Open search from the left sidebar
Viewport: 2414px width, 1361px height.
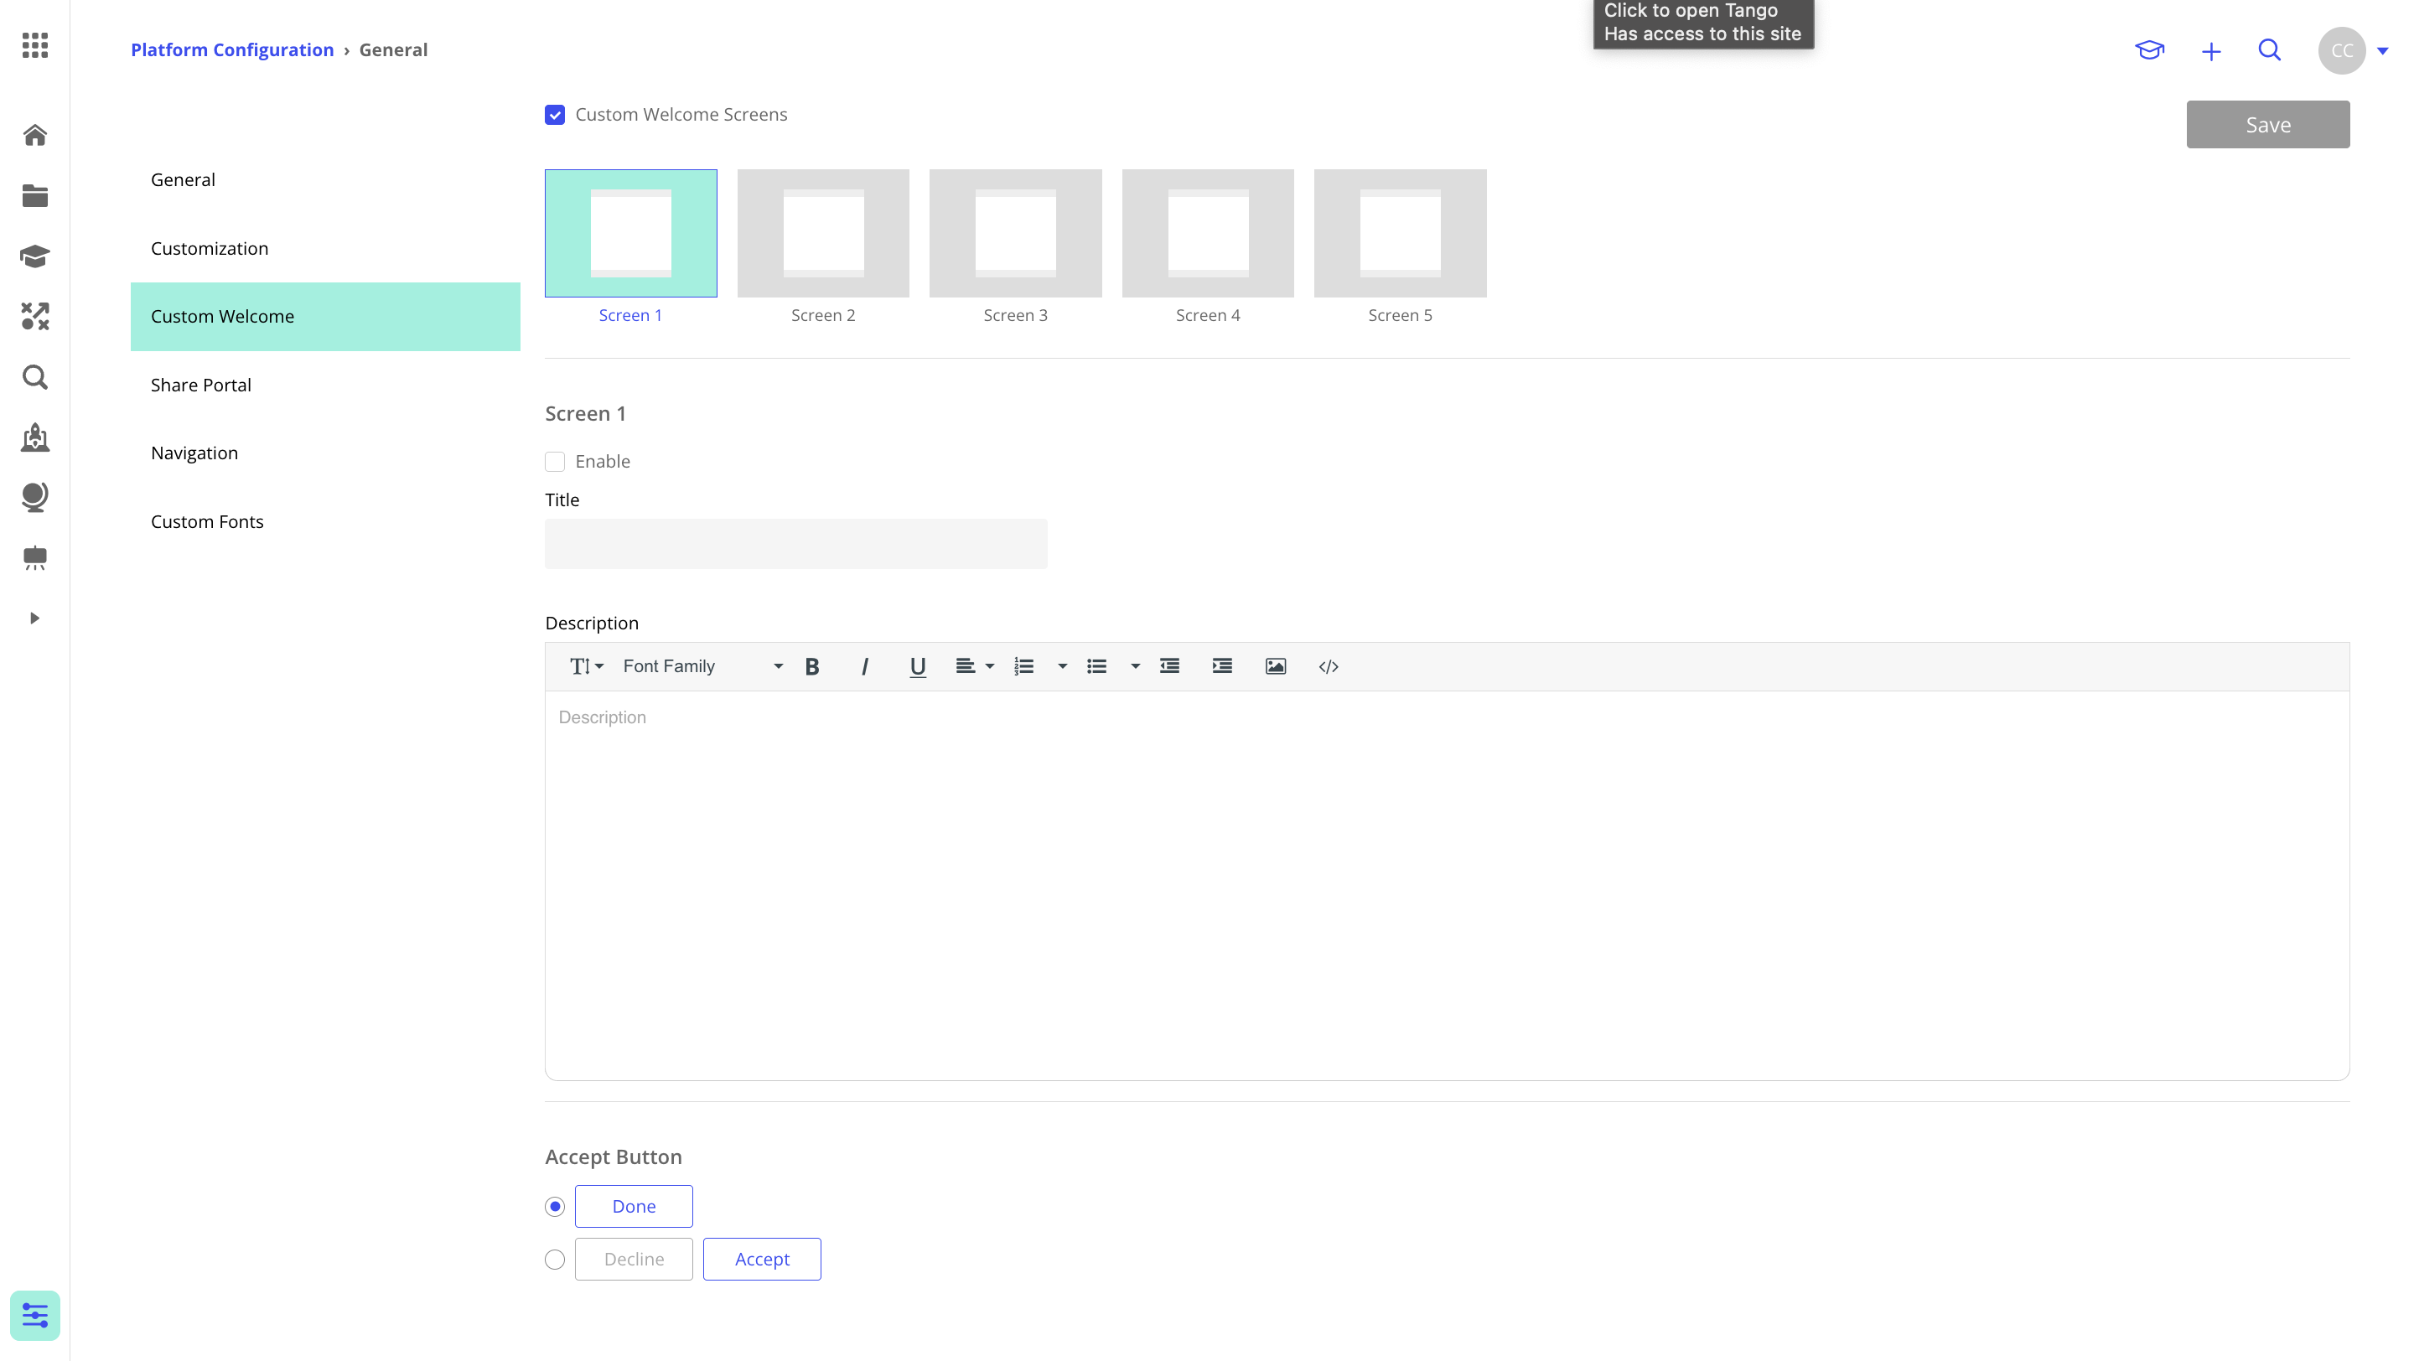(x=34, y=377)
